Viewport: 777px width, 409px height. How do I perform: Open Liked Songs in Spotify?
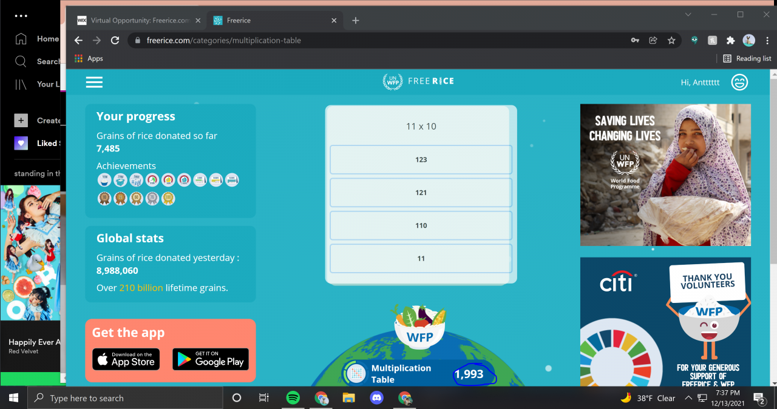pyautogui.click(x=37, y=144)
